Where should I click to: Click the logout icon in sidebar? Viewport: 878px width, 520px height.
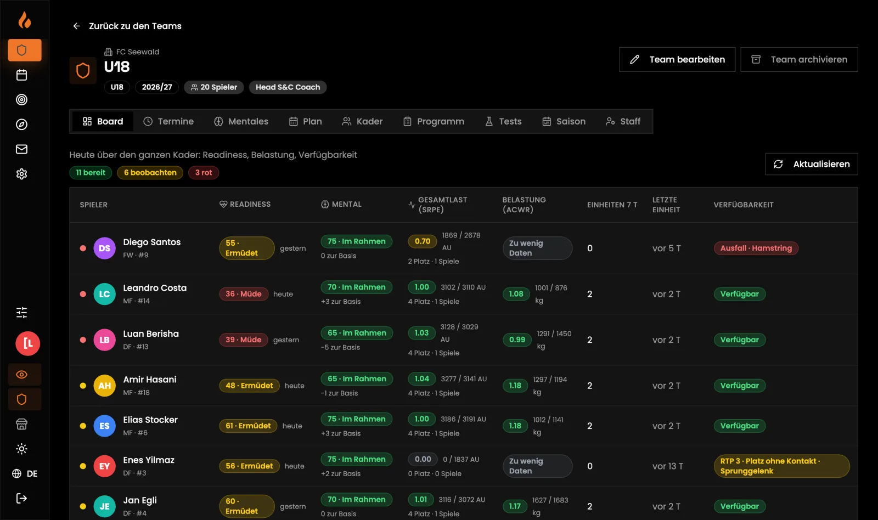[x=22, y=498]
